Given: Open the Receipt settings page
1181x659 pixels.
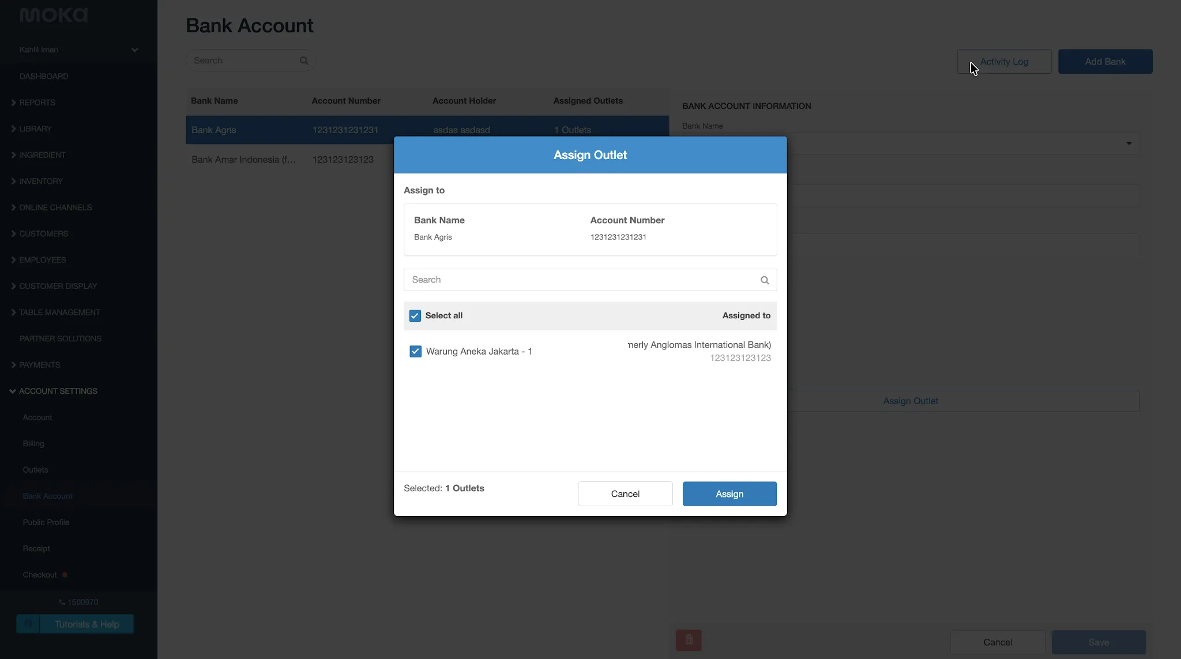Looking at the screenshot, I should [x=36, y=548].
